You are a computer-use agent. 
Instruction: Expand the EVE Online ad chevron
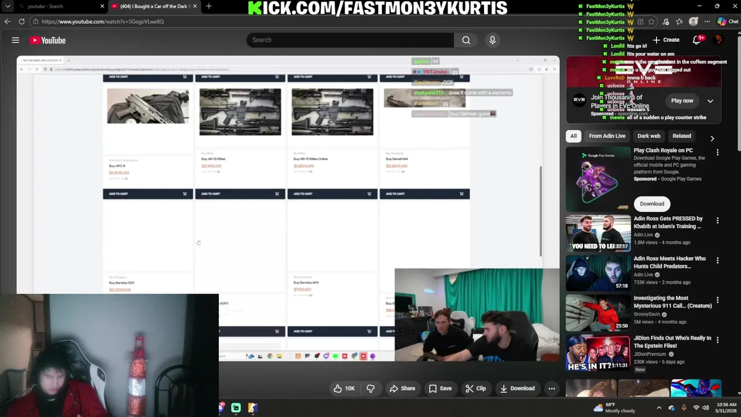click(710, 101)
